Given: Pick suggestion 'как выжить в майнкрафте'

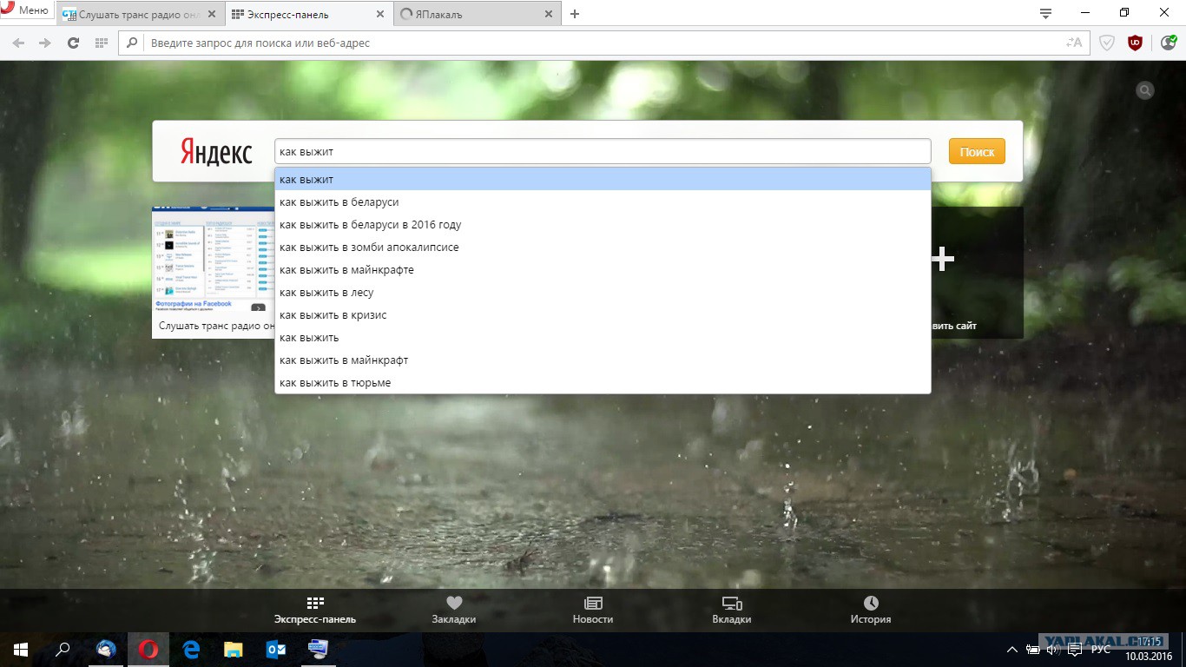Looking at the screenshot, I should click(603, 269).
